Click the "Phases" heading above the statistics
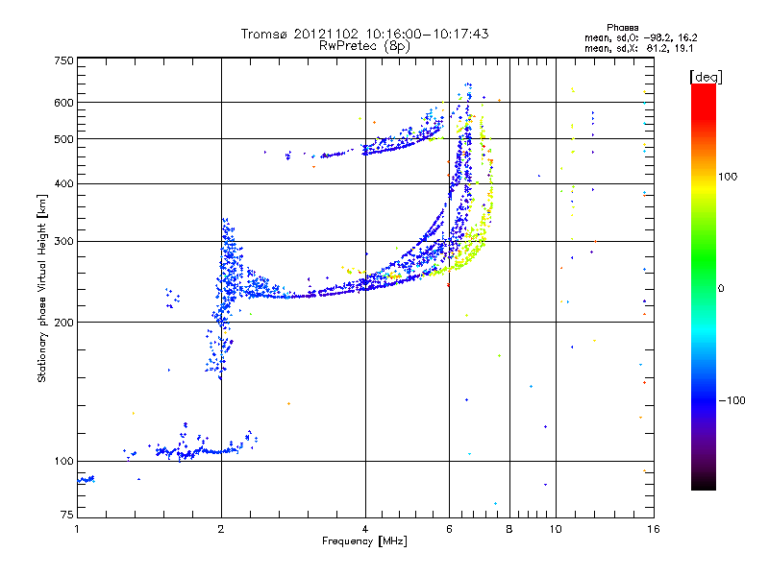This screenshot has width=769, height=576. click(x=622, y=28)
